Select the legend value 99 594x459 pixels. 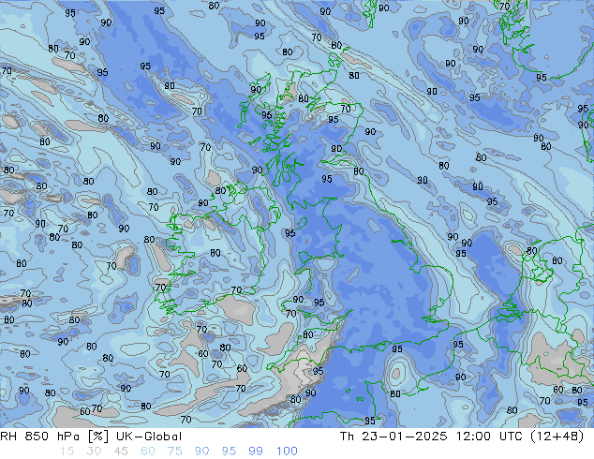(x=256, y=452)
